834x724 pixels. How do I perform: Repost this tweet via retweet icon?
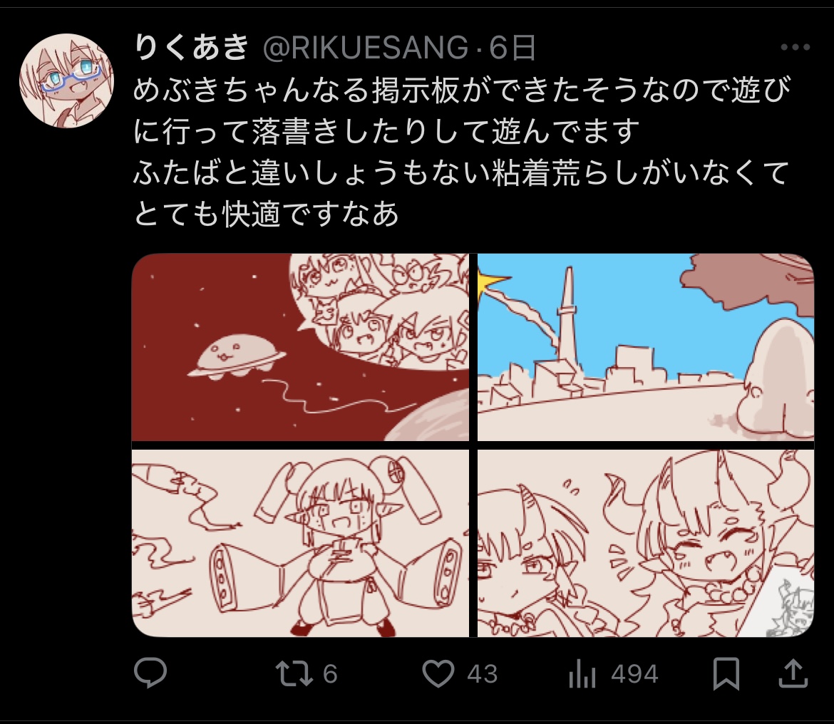pos(294,673)
